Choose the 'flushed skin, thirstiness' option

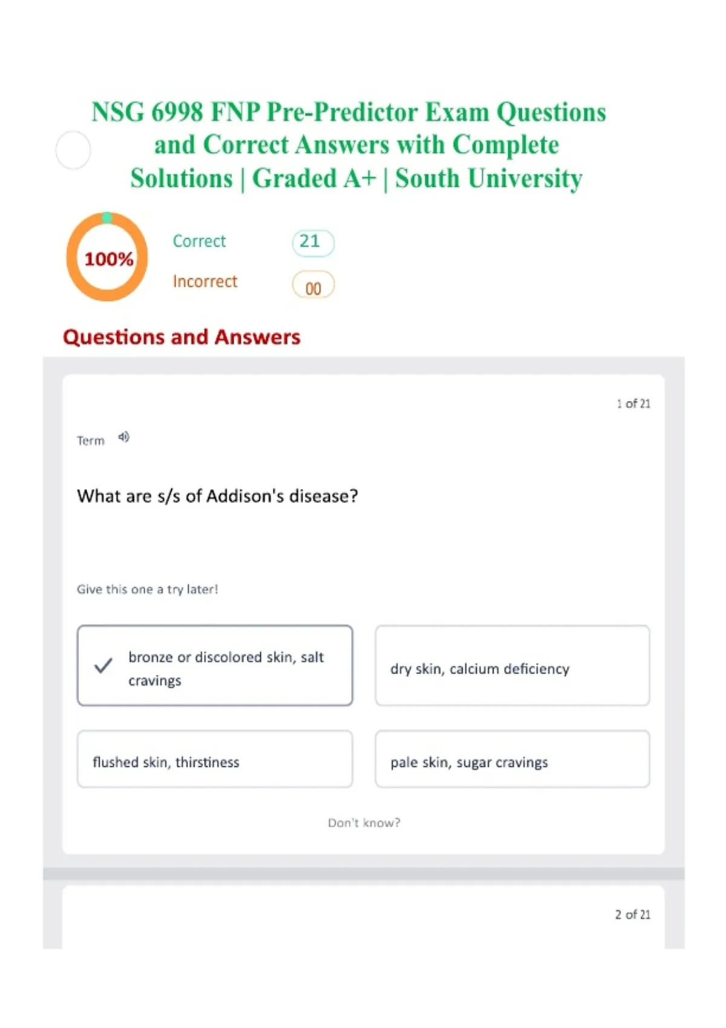tap(214, 760)
